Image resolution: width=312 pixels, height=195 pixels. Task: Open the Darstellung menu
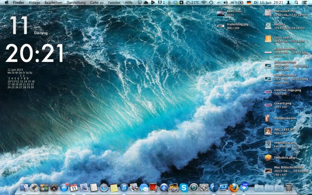(x=76, y=2)
